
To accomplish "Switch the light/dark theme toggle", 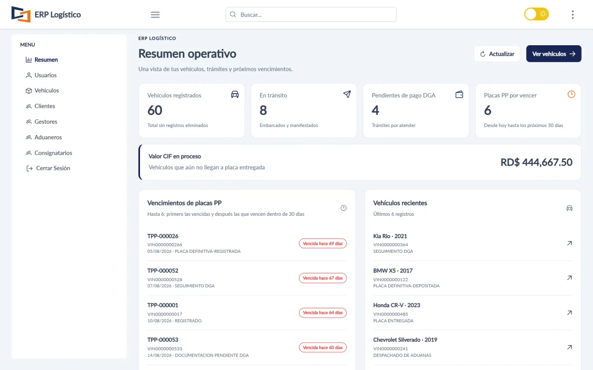I will (536, 14).
